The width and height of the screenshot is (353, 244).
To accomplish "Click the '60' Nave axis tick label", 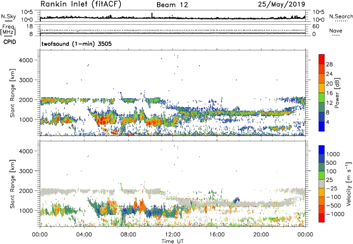I will coord(315,26).
